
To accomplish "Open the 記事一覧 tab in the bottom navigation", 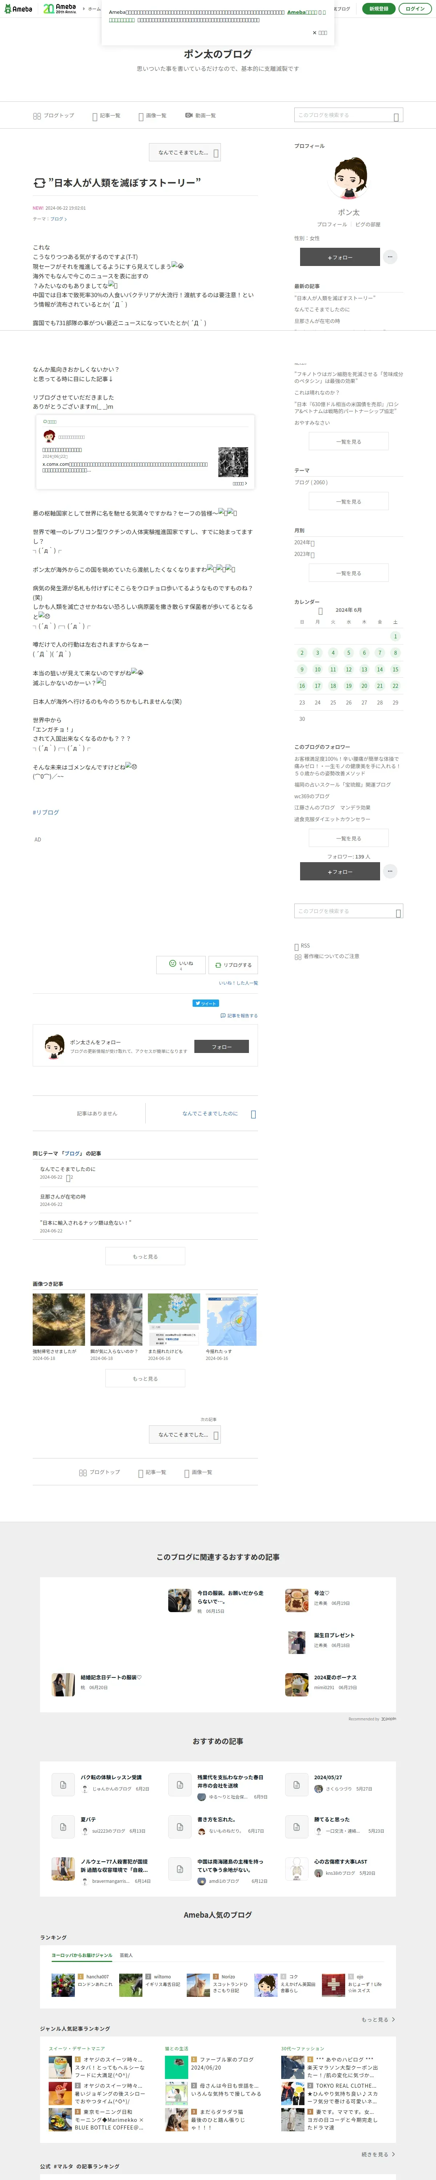I will (x=152, y=1473).
